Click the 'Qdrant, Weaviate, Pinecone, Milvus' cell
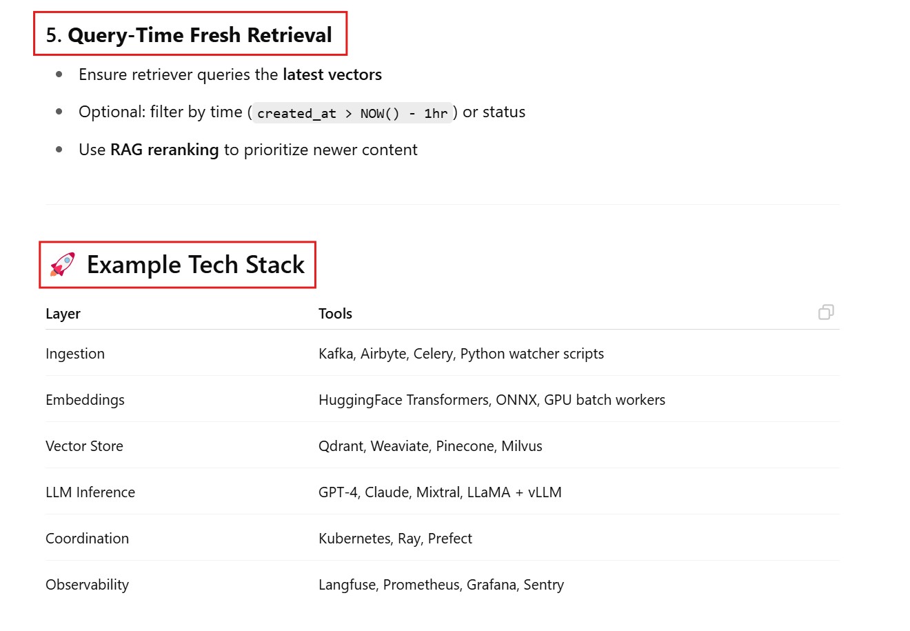 [x=430, y=446]
